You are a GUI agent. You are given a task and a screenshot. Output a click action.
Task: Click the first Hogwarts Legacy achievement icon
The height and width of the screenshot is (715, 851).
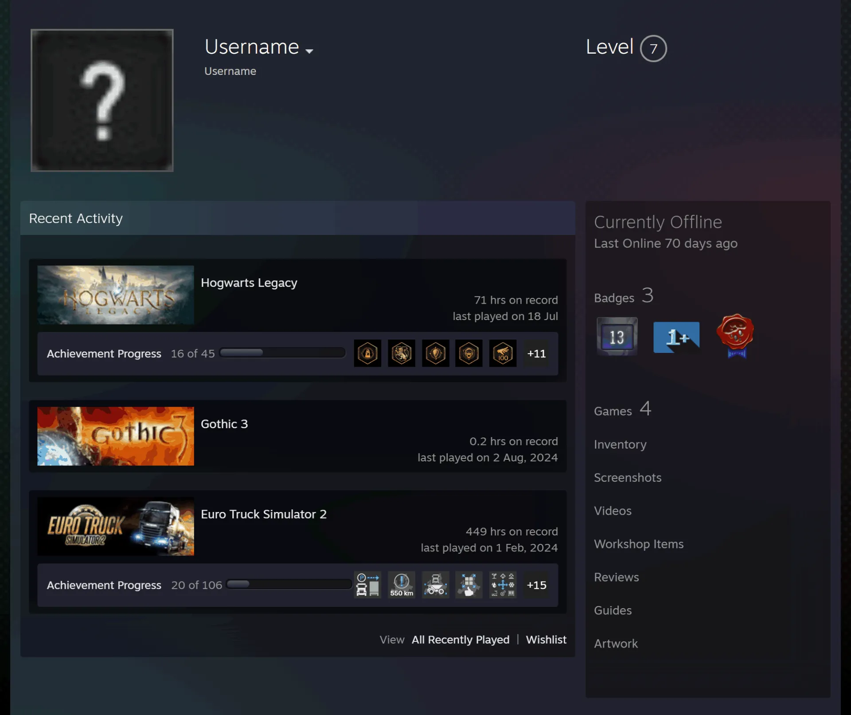pos(367,353)
